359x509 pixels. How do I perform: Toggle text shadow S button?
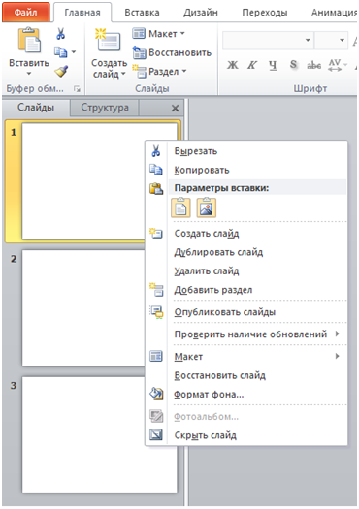tap(293, 65)
